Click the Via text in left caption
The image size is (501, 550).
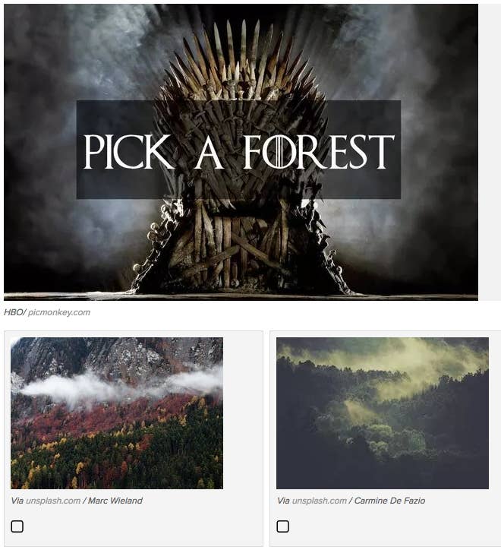click(17, 501)
